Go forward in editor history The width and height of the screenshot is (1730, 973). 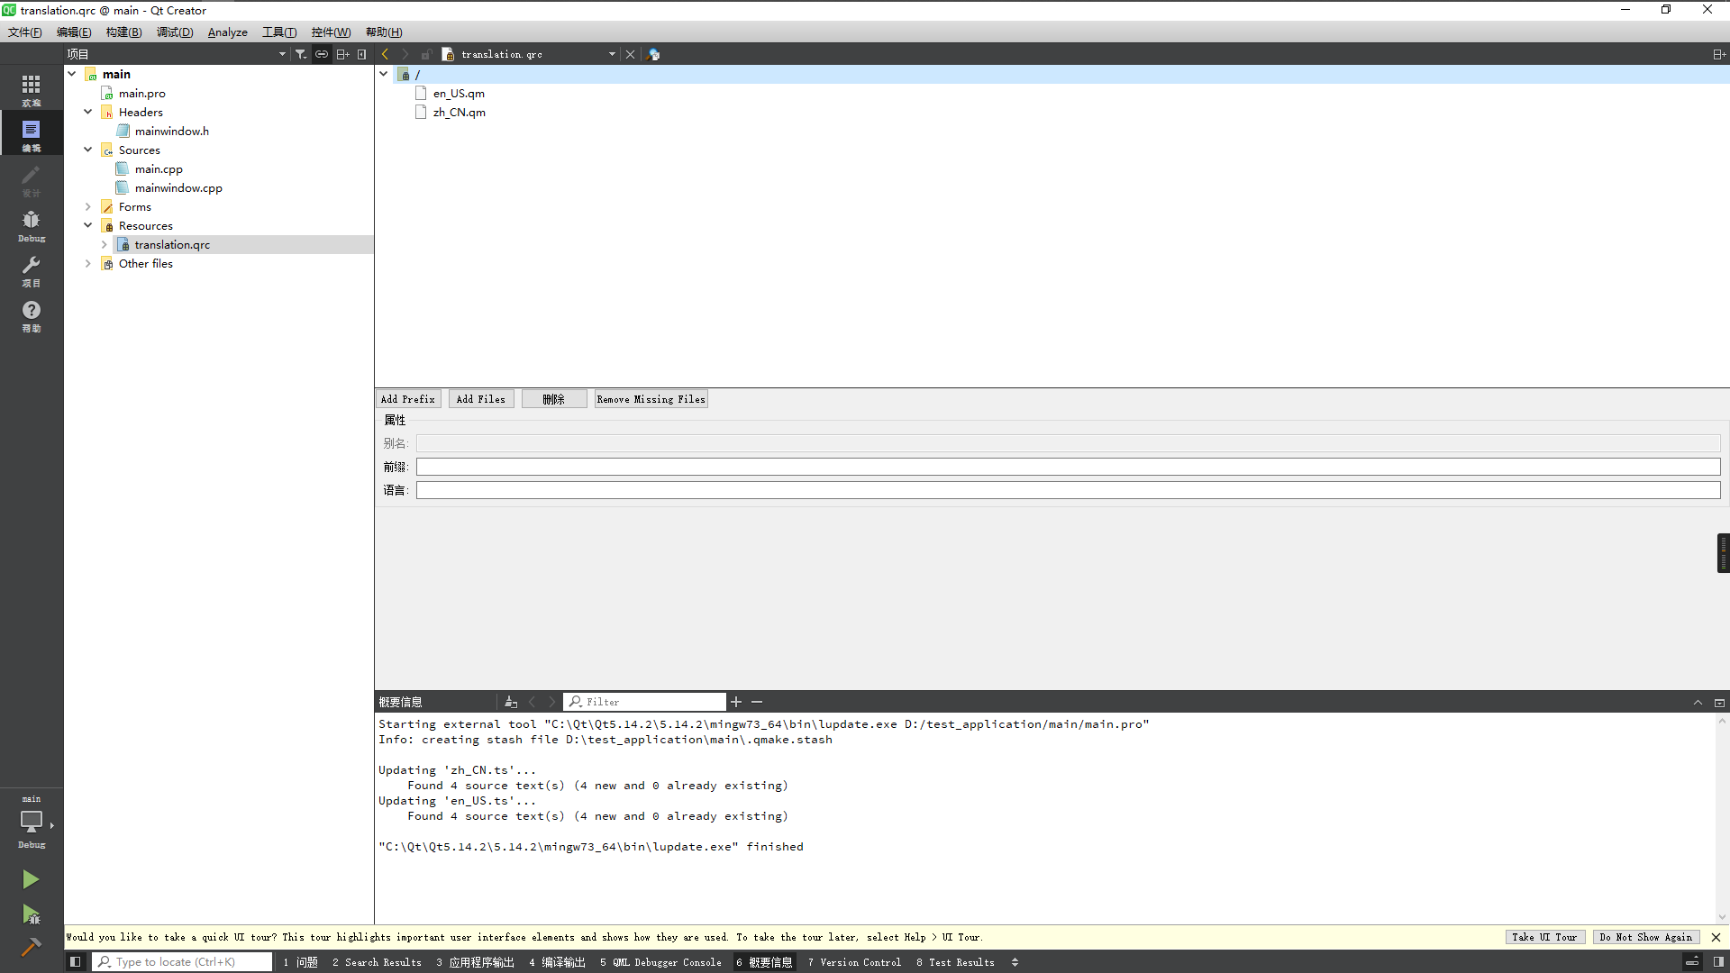pyautogui.click(x=405, y=54)
